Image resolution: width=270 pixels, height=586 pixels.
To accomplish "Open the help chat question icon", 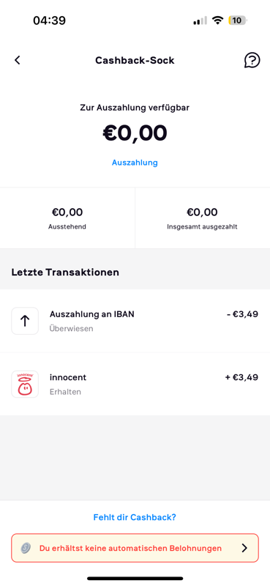I will tap(252, 60).
